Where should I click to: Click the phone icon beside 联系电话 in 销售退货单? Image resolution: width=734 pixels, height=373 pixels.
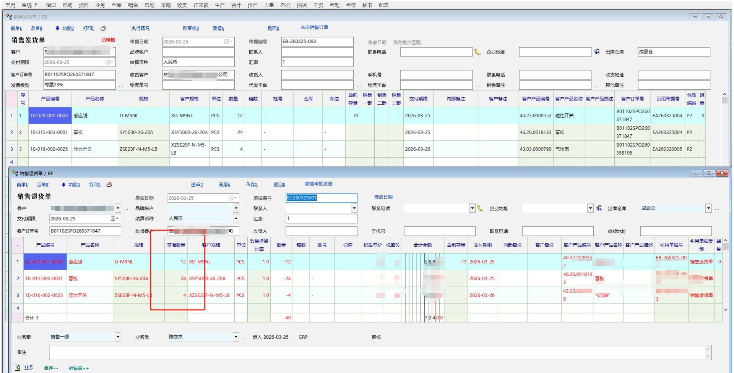pyautogui.click(x=481, y=208)
